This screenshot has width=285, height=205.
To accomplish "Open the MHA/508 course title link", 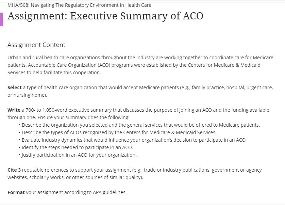I will click(x=79, y=5).
